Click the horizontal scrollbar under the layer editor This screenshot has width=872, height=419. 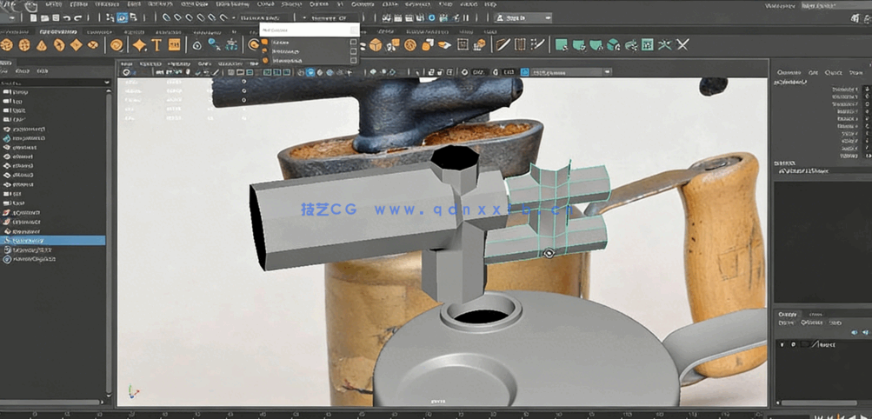point(819,402)
